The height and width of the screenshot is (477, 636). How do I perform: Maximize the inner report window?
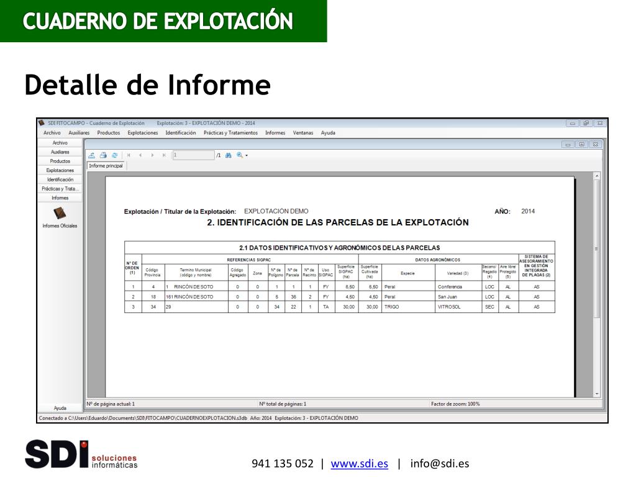(x=581, y=144)
